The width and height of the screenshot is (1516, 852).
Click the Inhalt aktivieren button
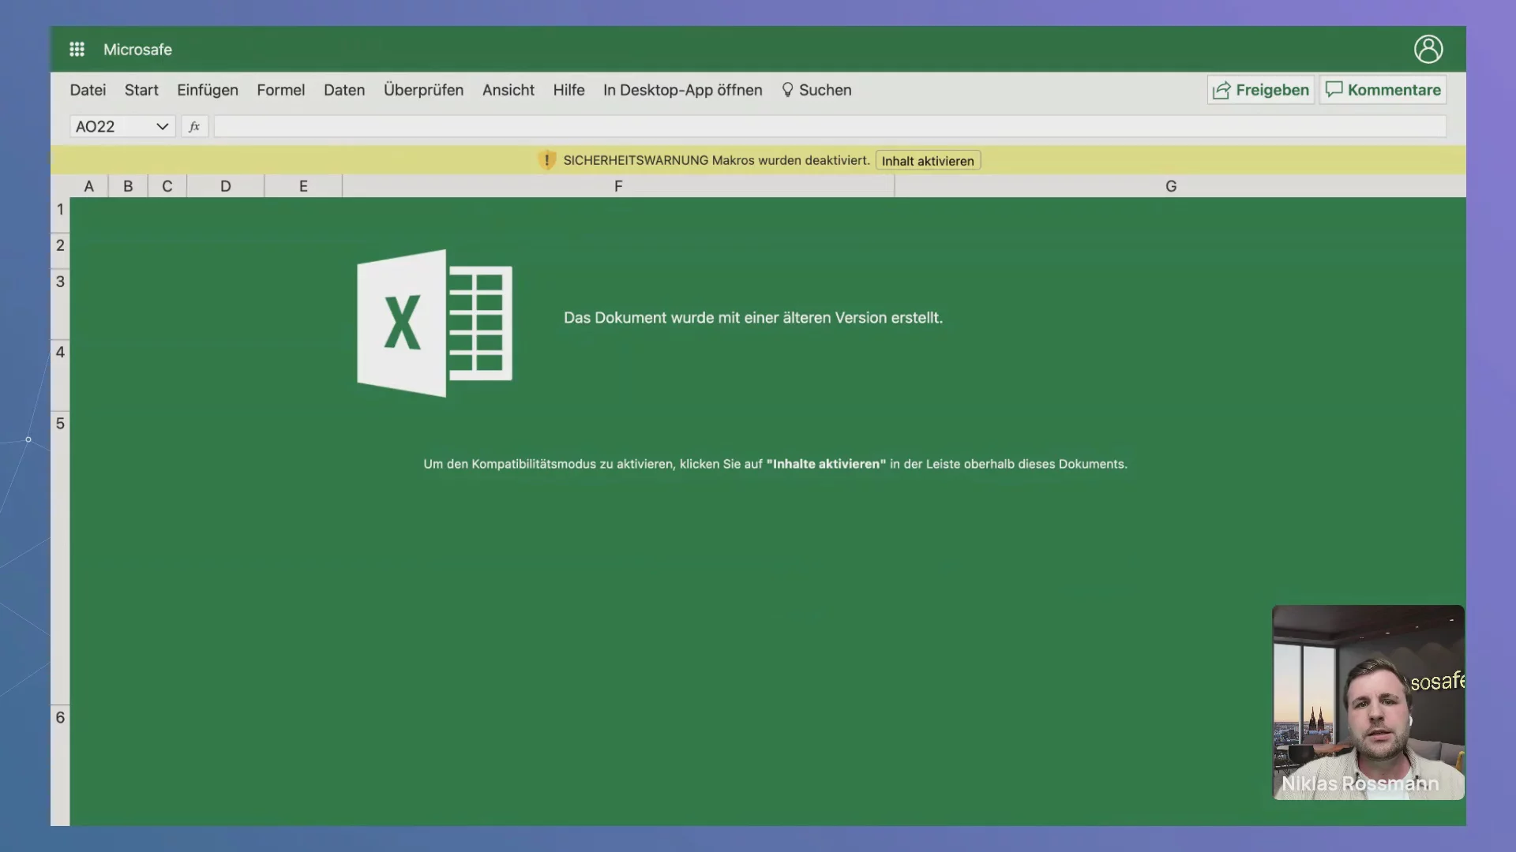point(928,161)
